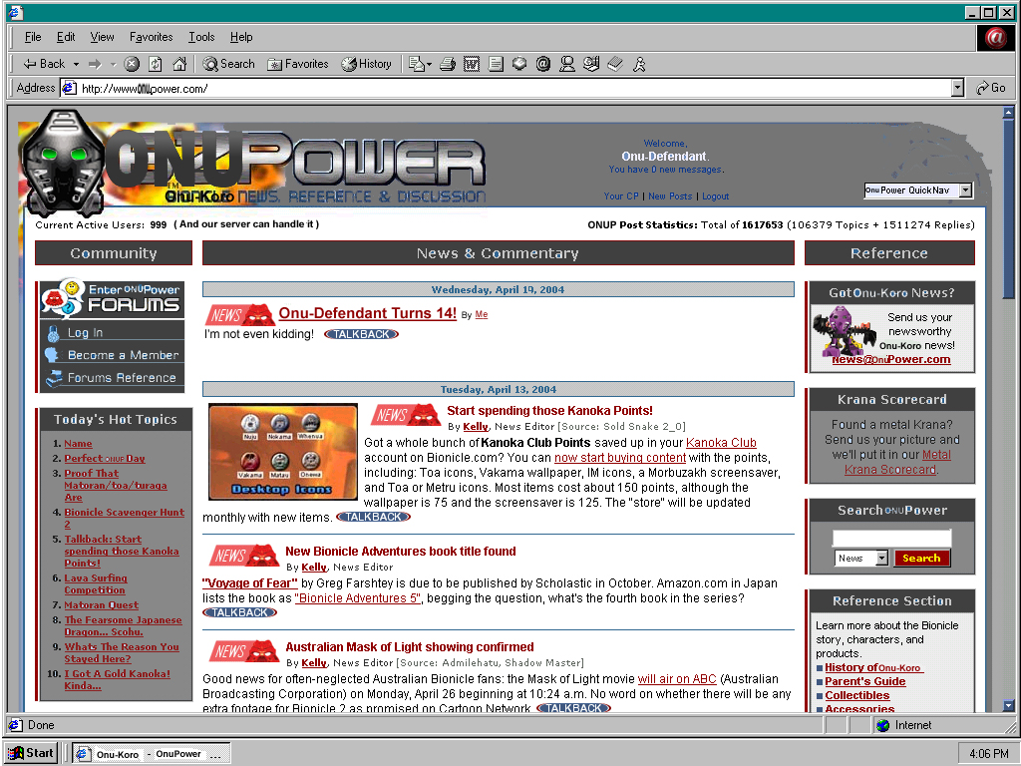
Task: Click the NEWS icon beside Kanoka Points headline
Action: [407, 415]
